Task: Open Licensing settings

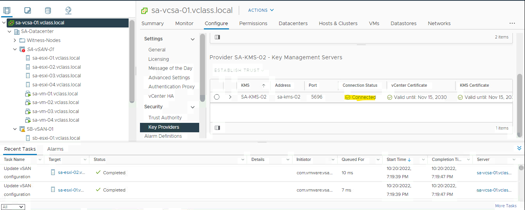Action: tap(158, 59)
